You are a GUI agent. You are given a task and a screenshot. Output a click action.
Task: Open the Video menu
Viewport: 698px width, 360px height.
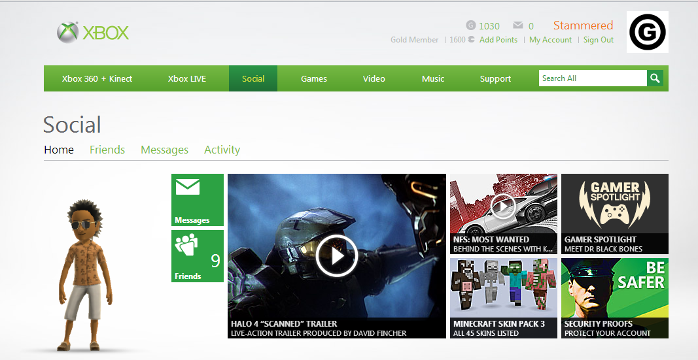click(374, 78)
